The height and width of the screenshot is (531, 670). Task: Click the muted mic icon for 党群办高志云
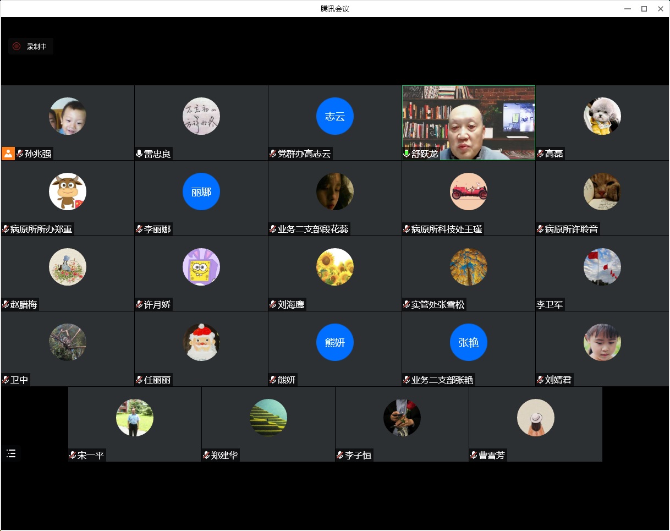[273, 154]
